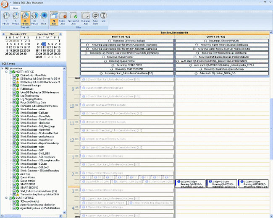Viewport: 273px width, 218px height.
Task: Select the 30 Minute time slot
Action: [x=34, y=18]
